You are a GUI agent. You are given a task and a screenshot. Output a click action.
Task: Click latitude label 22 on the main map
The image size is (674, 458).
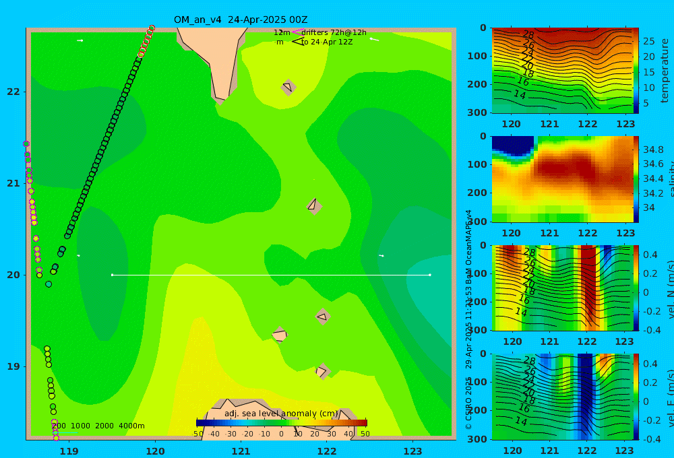point(13,92)
